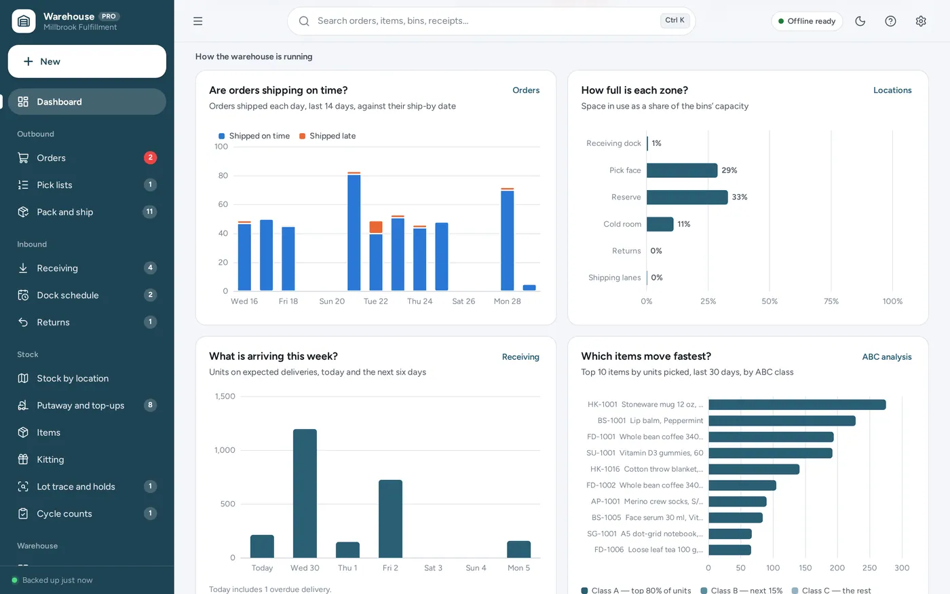Click the HK-1001 Stoneware mug bar
Viewport: 950px width, 594px height.
tap(797, 405)
